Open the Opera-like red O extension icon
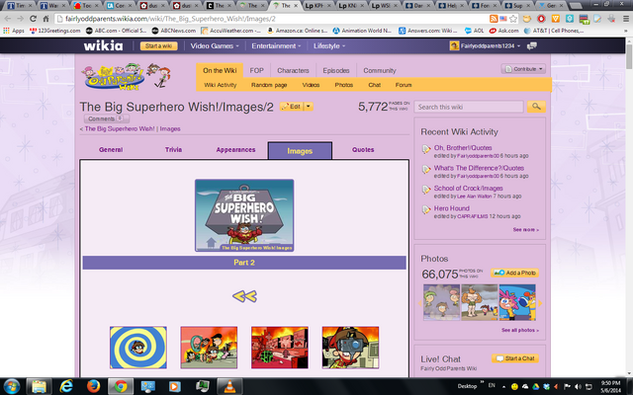This screenshot has height=395, width=633. click(541, 19)
